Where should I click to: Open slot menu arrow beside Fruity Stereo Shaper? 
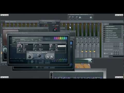104,35
